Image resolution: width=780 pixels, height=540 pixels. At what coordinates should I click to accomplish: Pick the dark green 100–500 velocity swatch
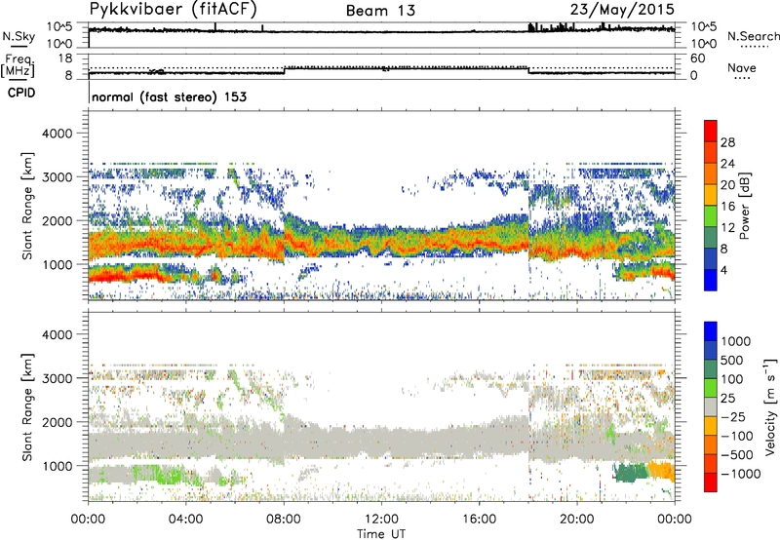(x=711, y=369)
